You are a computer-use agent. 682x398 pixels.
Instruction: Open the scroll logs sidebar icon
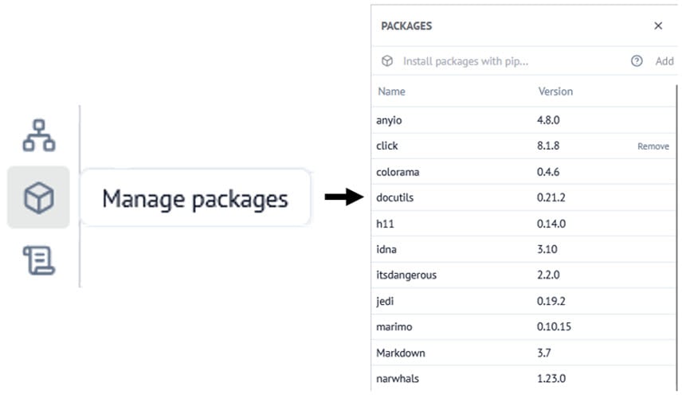tap(38, 259)
